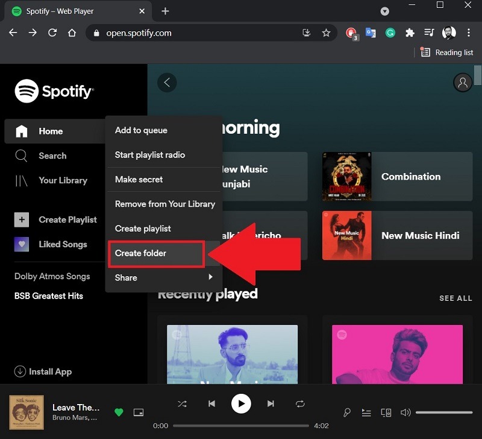
Task: Go back using the playlist page back arrow
Action: point(167,83)
